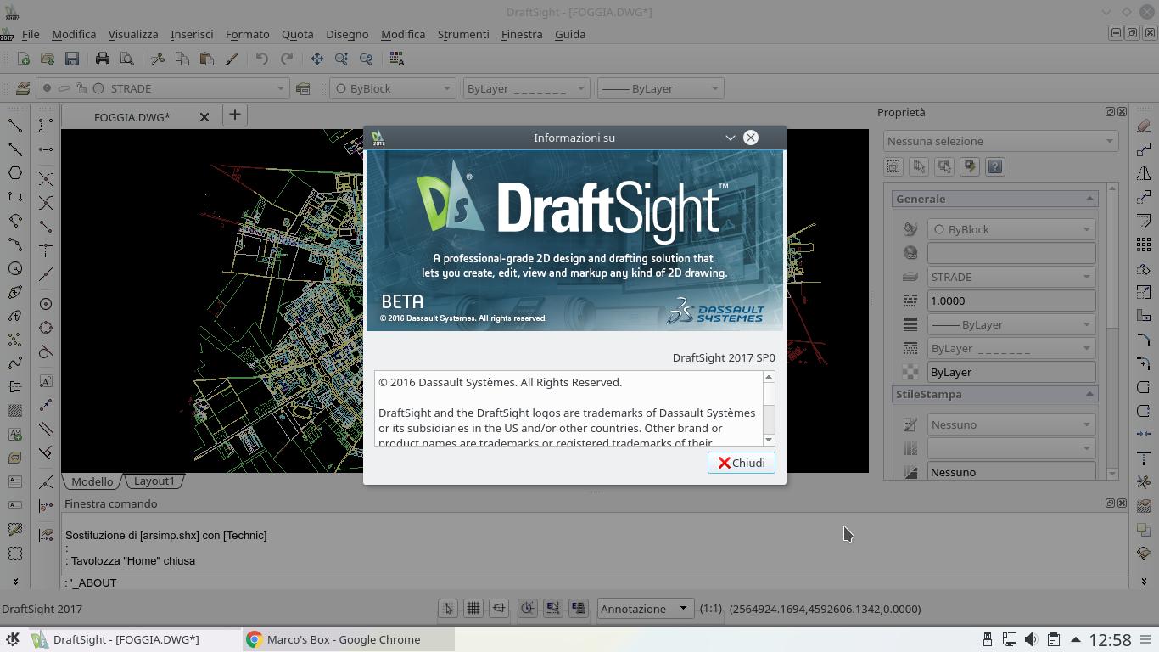This screenshot has width=1159, height=652.
Task: Open the Nessuna selezione dropdown
Action: coord(1000,141)
